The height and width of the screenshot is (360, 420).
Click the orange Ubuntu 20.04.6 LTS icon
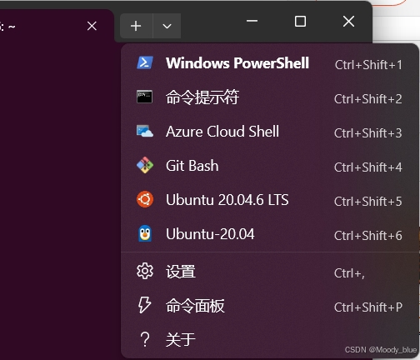[x=145, y=199]
